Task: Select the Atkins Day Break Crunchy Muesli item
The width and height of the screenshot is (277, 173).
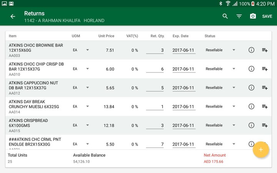Action: click(x=34, y=104)
